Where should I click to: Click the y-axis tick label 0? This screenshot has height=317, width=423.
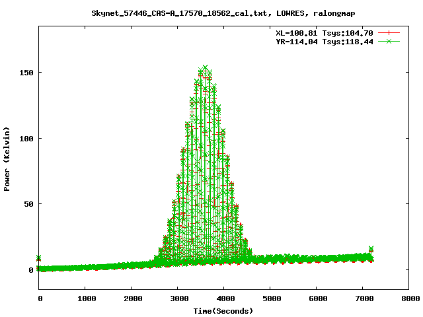click(x=31, y=270)
